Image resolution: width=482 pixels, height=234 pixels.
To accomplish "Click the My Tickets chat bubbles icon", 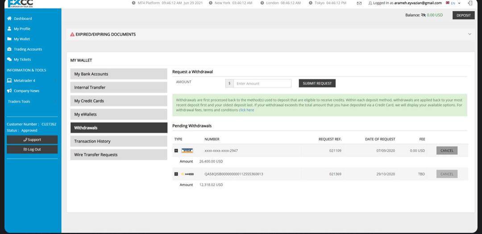I will point(9,59).
